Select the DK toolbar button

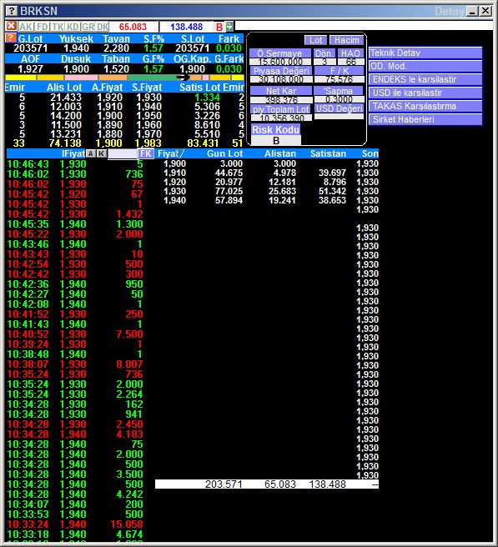[103, 27]
